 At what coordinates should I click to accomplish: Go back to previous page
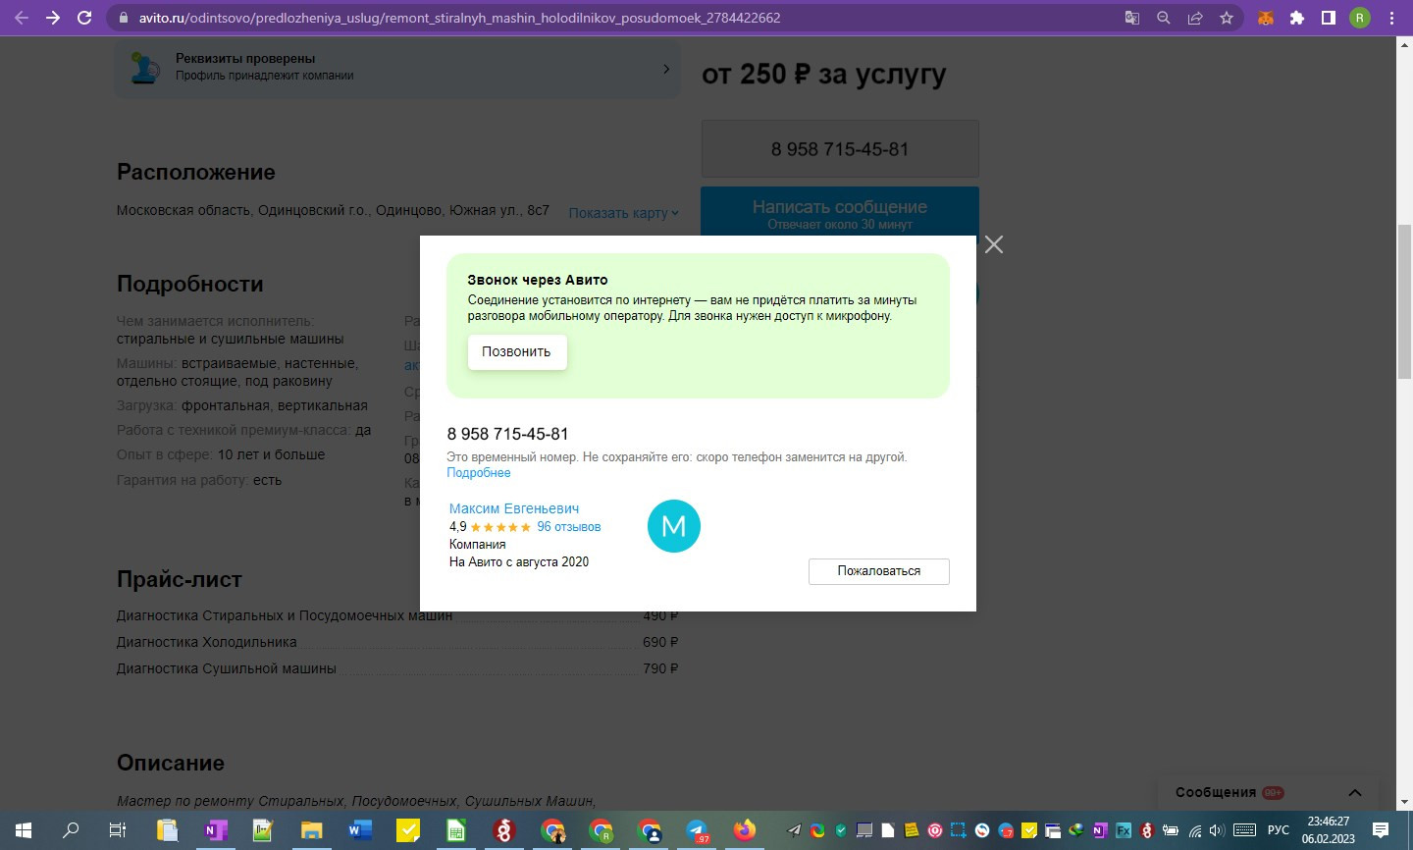click(x=22, y=18)
